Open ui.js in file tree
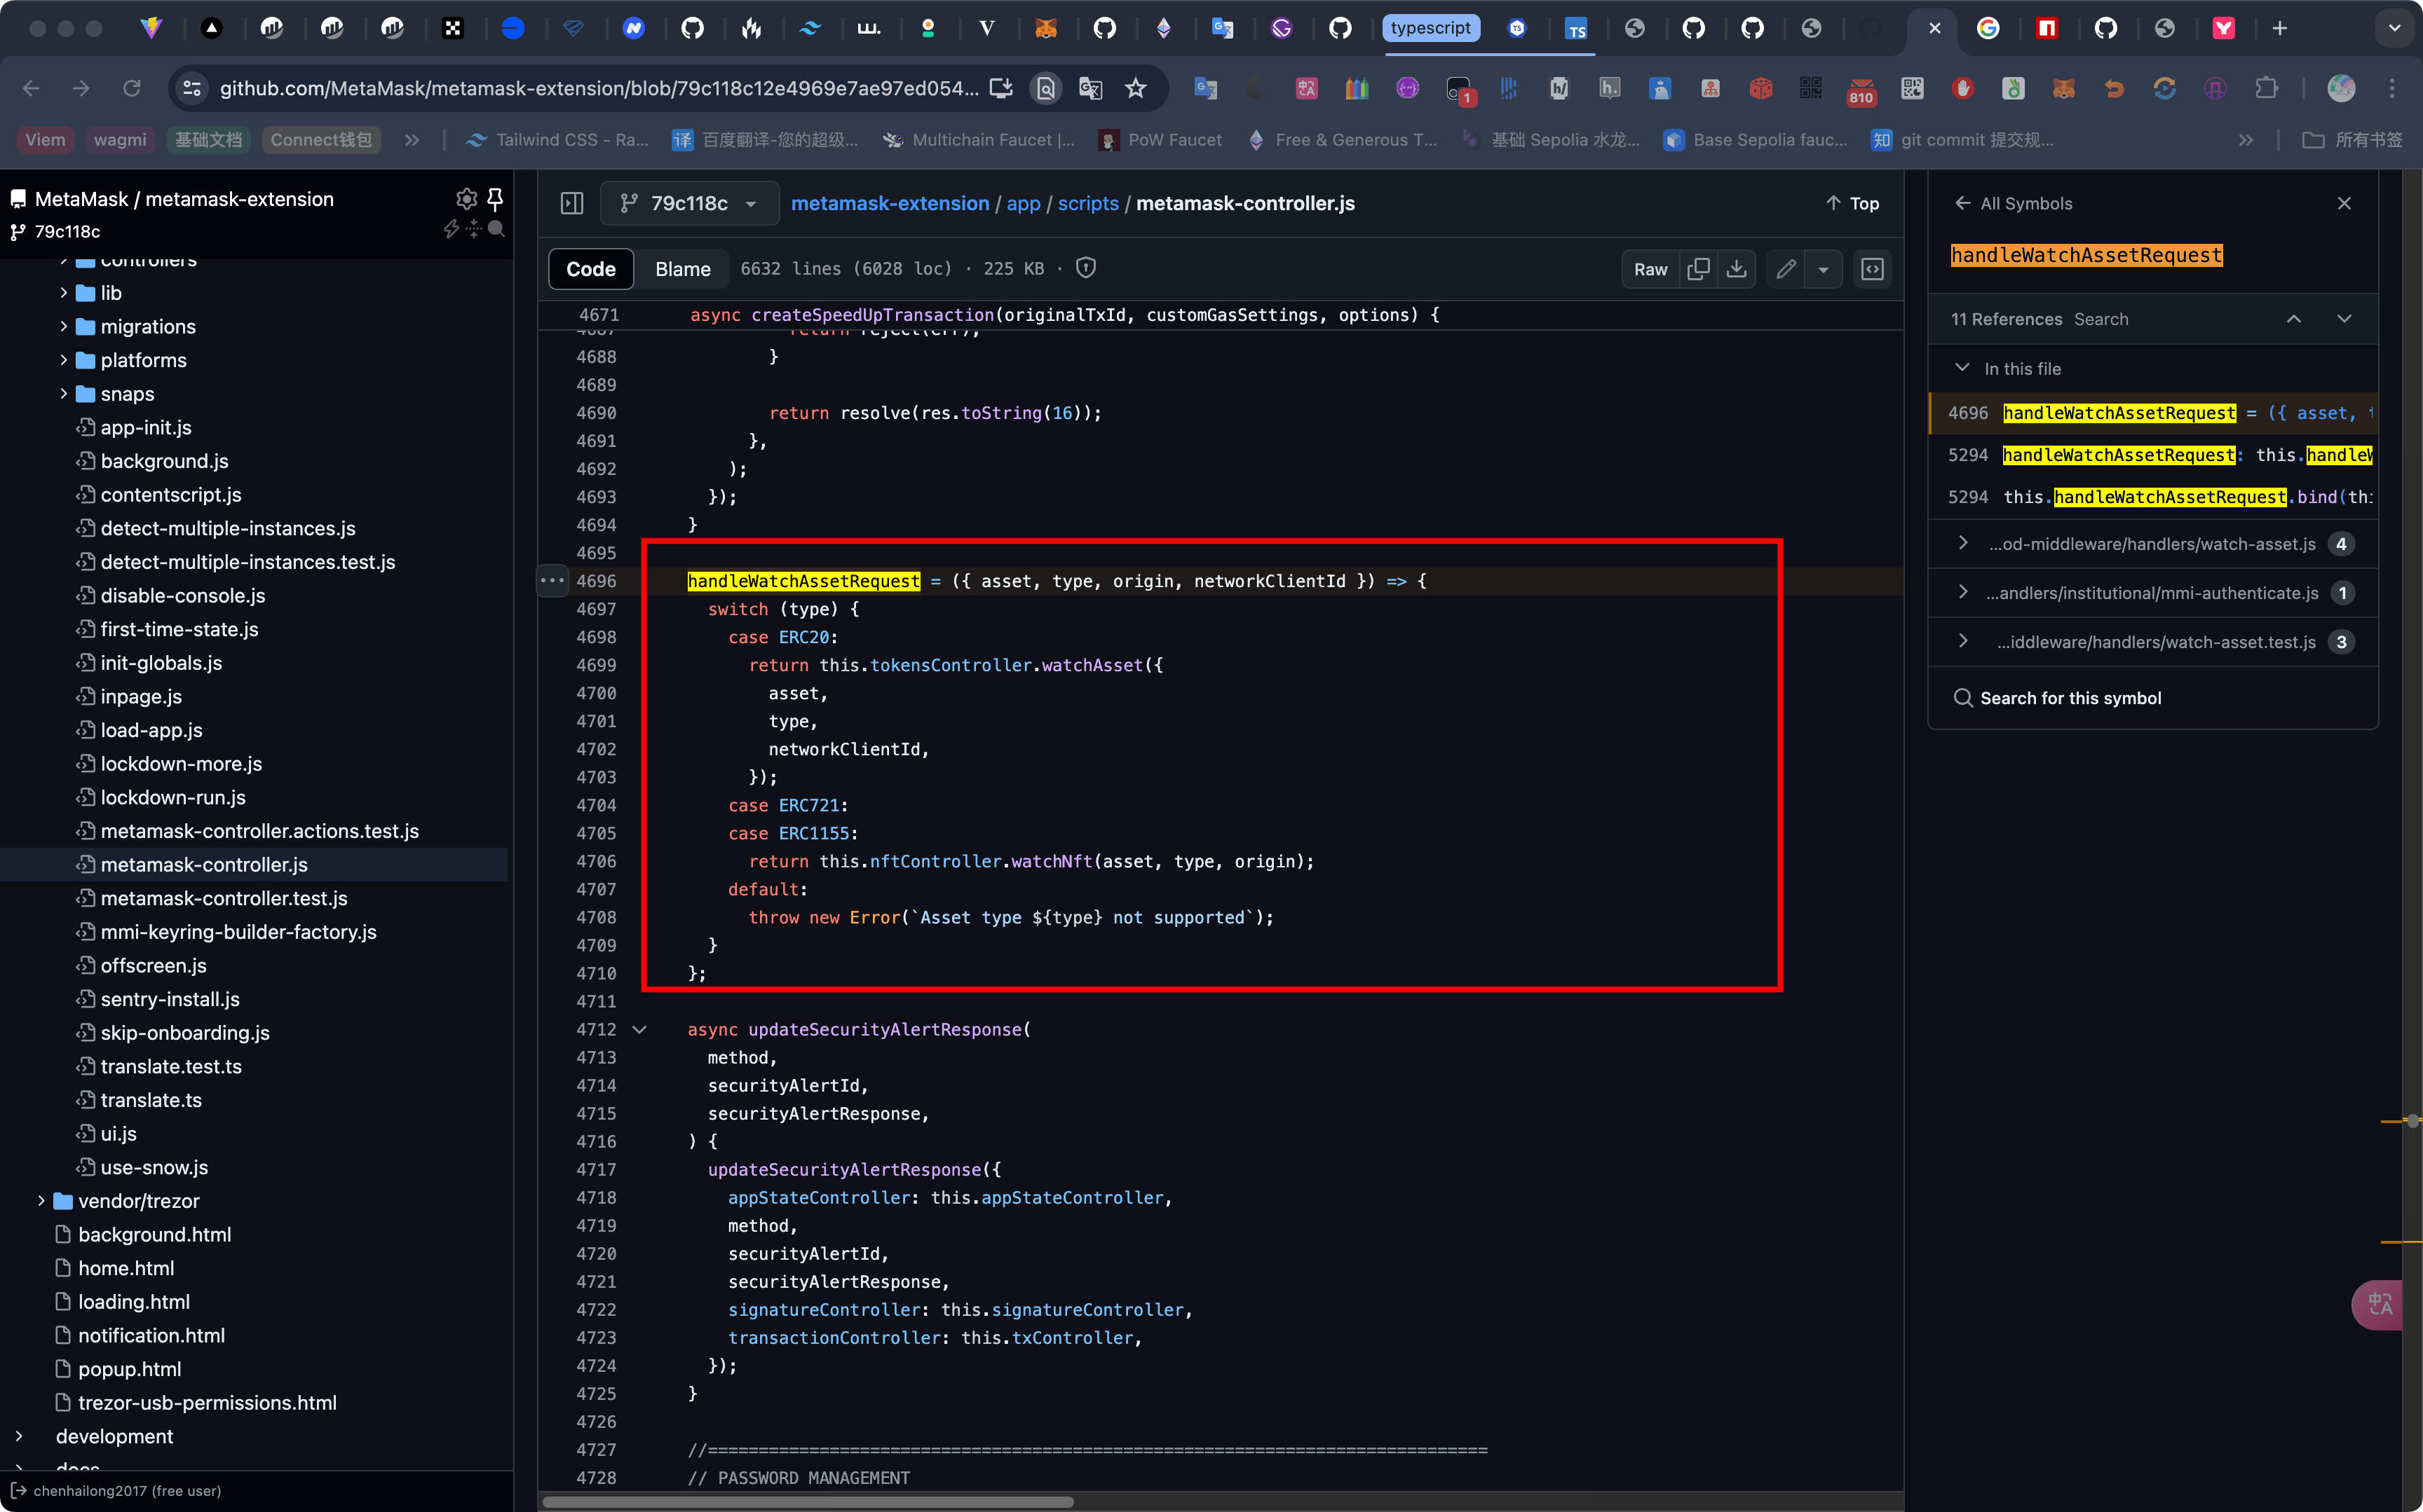2423x1512 pixels. (118, 1133)
